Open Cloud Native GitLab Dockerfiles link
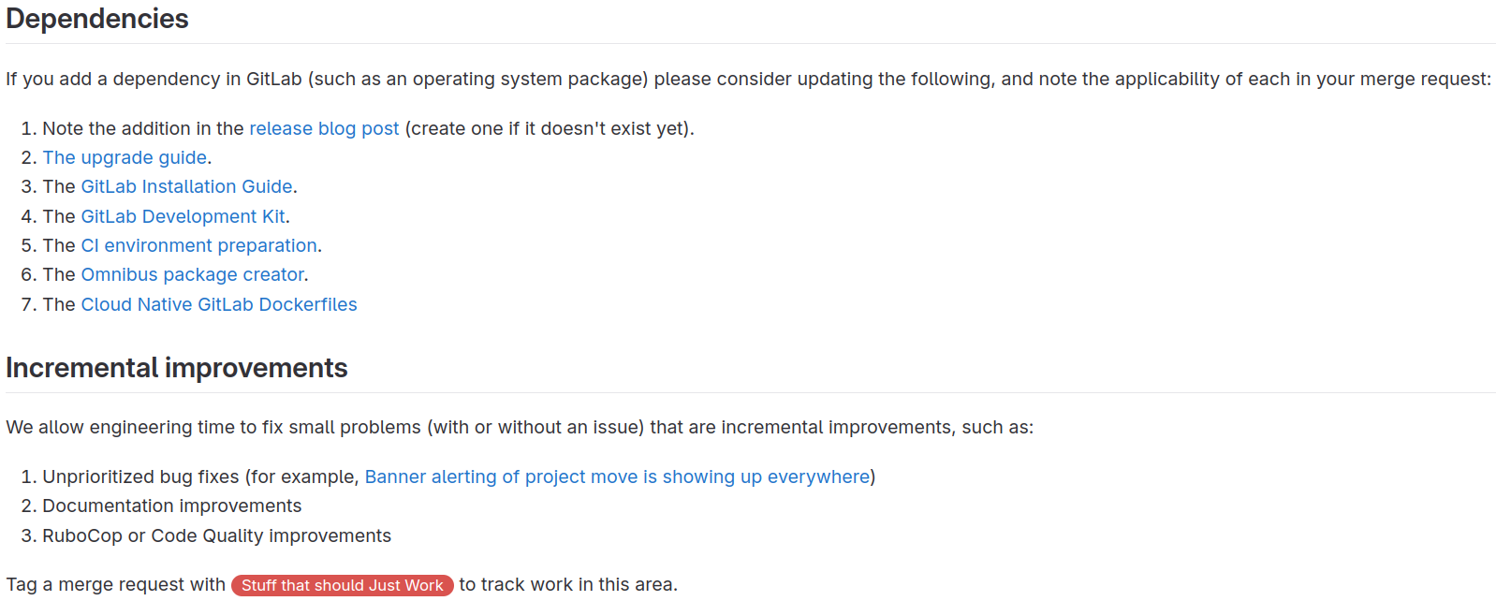The height and width of the screenshot is (601, 1496). coord(219,304)
